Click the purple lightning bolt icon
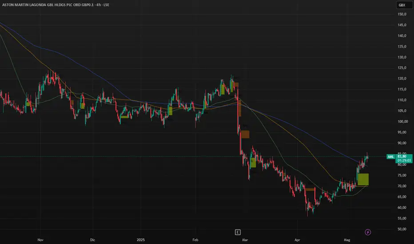Viewport: 414px width, 244px height. coord(368,232)
